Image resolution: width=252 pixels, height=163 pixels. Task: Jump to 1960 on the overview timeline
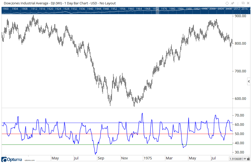pyautogui.click(x=131, y=9)
